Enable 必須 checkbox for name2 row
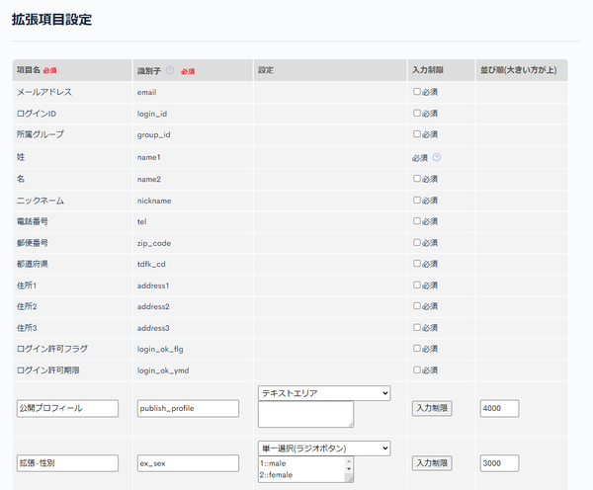593x490 pixels. pyautogui.click(x=417, y=179)
